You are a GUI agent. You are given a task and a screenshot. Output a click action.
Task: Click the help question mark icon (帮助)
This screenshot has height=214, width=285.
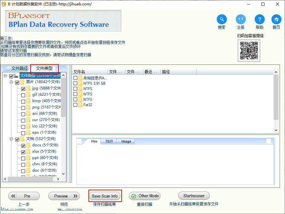(259, 19)
